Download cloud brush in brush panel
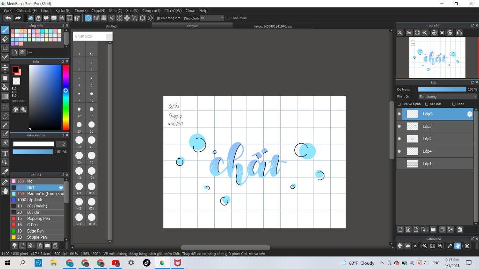 pos(15,245)
